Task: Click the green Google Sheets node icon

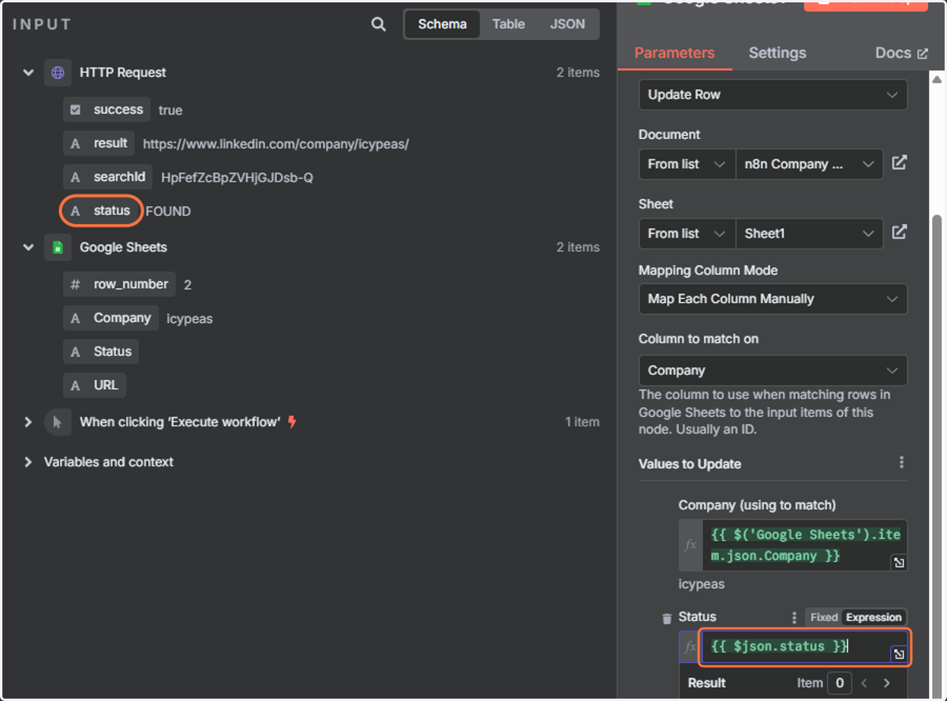Action: (58, 247)
